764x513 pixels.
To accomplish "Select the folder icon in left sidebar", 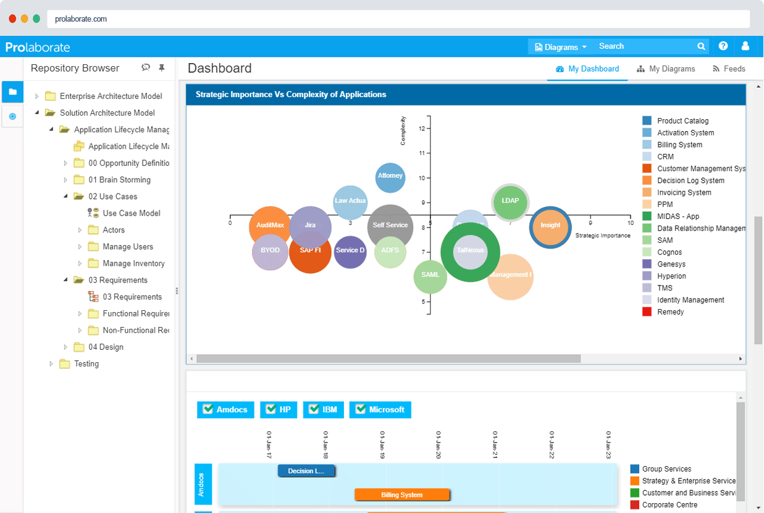I will point(12,91).
